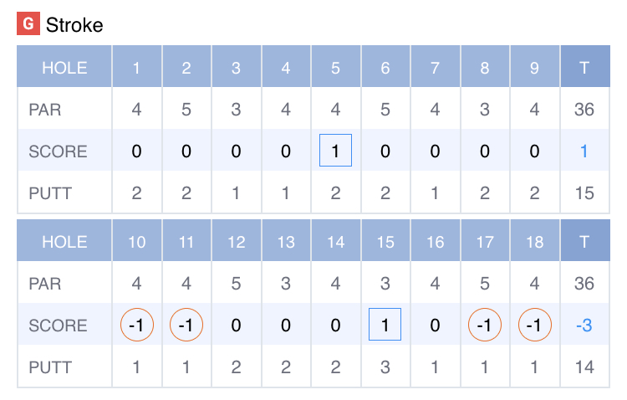Image resolution: width=627 pixels, height=400 pixels.
Task: Click the circled birdie on hole 11
Action: (186, 325)
